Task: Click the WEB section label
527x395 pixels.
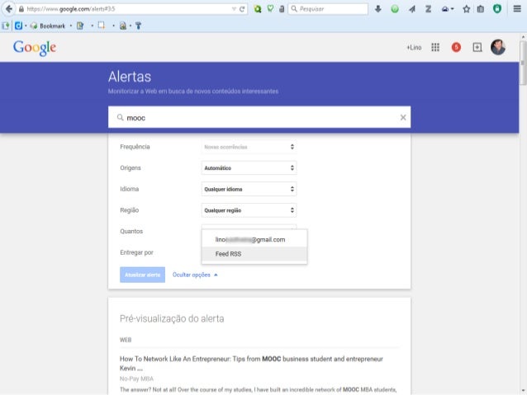Action: 126,340
